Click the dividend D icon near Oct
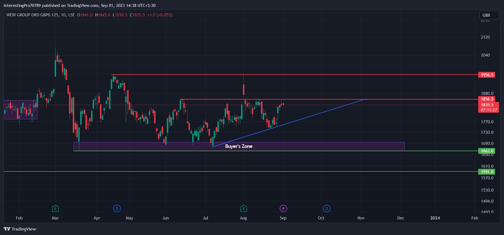Viewport: 504px width, 235px height. [x=327, y=208]
